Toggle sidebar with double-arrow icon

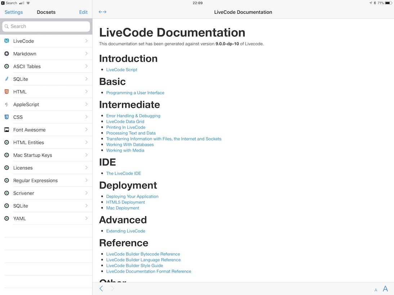pyautogui.click(x=102, y=12)
